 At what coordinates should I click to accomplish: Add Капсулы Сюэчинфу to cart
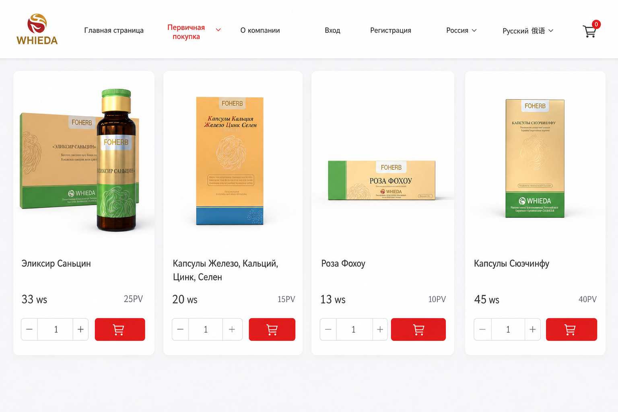click(x=571, y=330)
